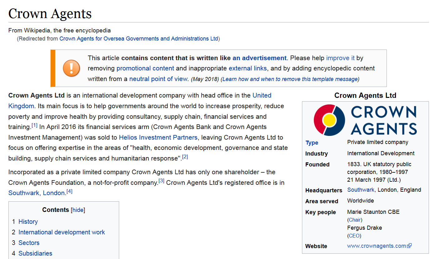Open 'neutral point of view' link
The height and width of the screenshot is (259, 438).
tap(158, 79)
